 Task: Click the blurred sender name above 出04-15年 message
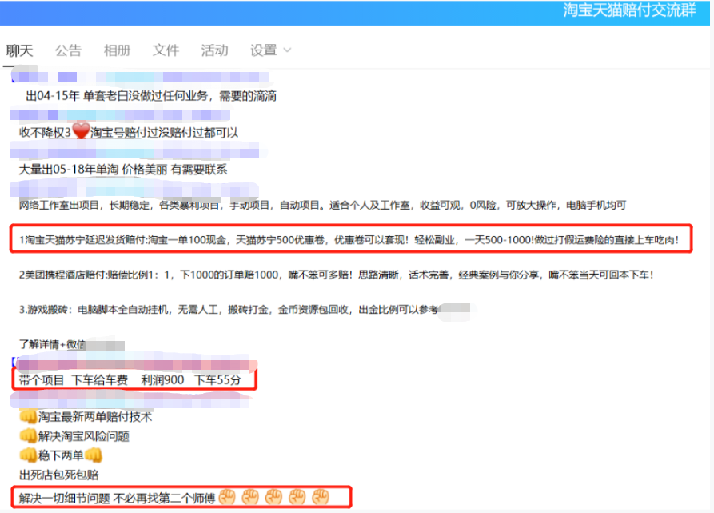pyautogui.click(x=142, y=77)
